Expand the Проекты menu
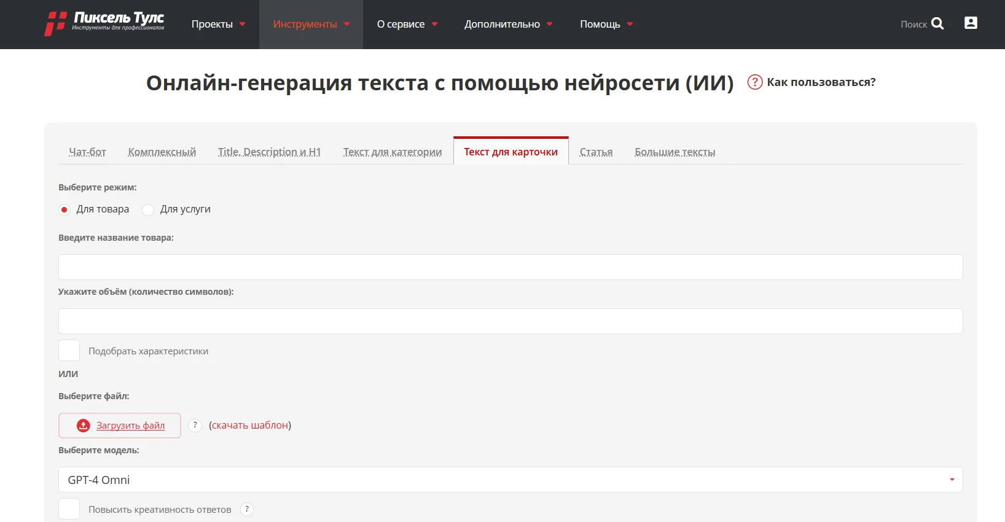The image size is (1005, 522). (218, 24)
